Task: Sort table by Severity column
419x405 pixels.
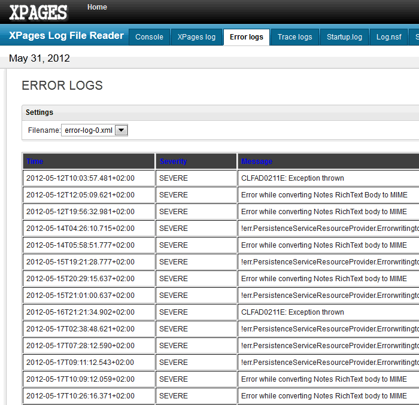Action: coord(173,162)
